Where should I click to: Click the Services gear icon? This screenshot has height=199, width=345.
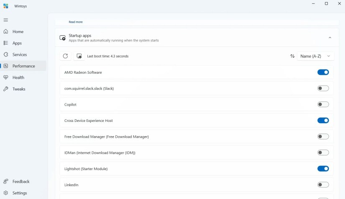click(x=6, y=54)
